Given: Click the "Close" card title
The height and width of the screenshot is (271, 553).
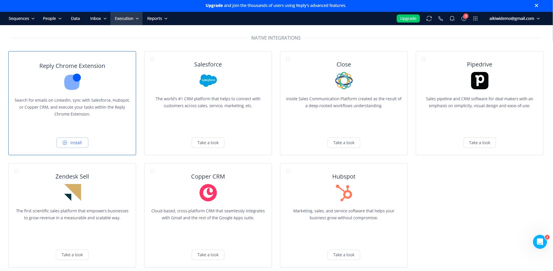Looking at the screenshot, I should (344, 64).
